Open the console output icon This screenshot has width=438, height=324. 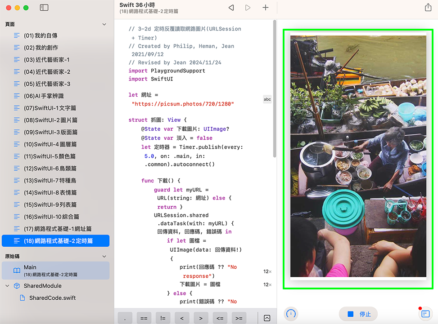point(424,314)
